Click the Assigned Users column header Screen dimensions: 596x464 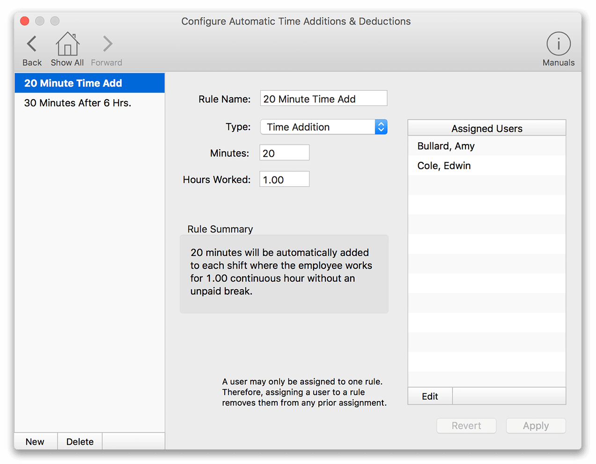pyautogui.click(x=486, y=128)
